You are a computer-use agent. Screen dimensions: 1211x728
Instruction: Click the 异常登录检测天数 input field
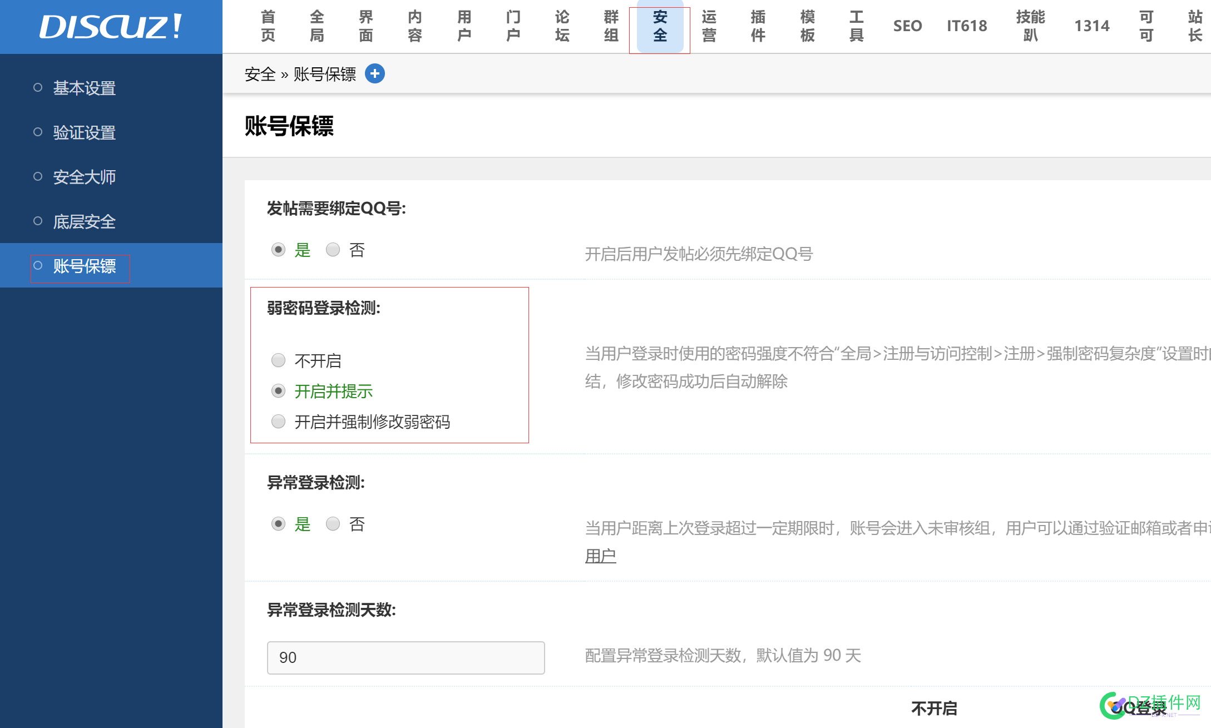pyautogui.click(x=406, y=657)
